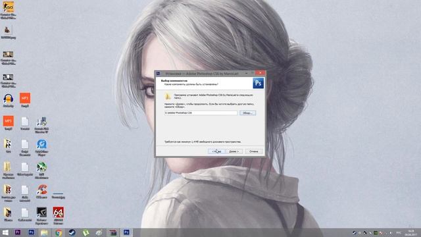The height and width of the screenshot is (237, 421).
Task: Open uTorrent from the taskbar
Action: coord(86,232)
